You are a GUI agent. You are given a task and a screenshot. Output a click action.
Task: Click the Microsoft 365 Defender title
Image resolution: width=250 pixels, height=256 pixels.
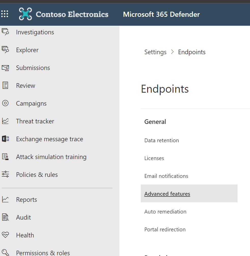161,14
